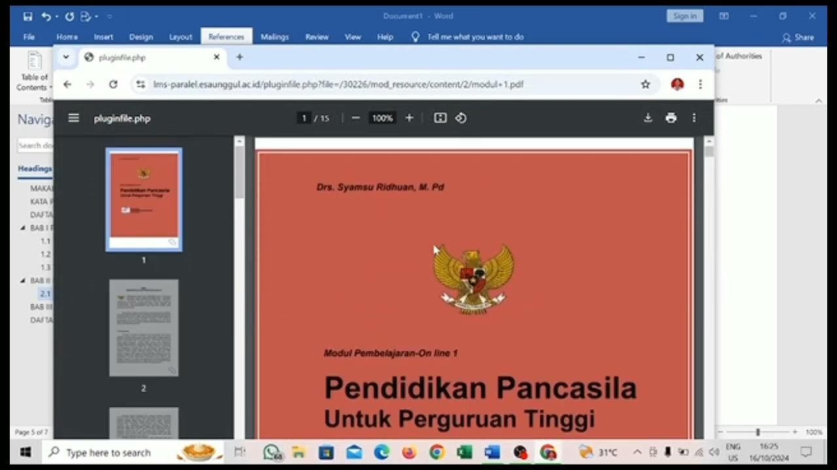The image size is (837, 470).
Task: Open PDF viewer's more actions menu
Action: click(x=694, y=118)
